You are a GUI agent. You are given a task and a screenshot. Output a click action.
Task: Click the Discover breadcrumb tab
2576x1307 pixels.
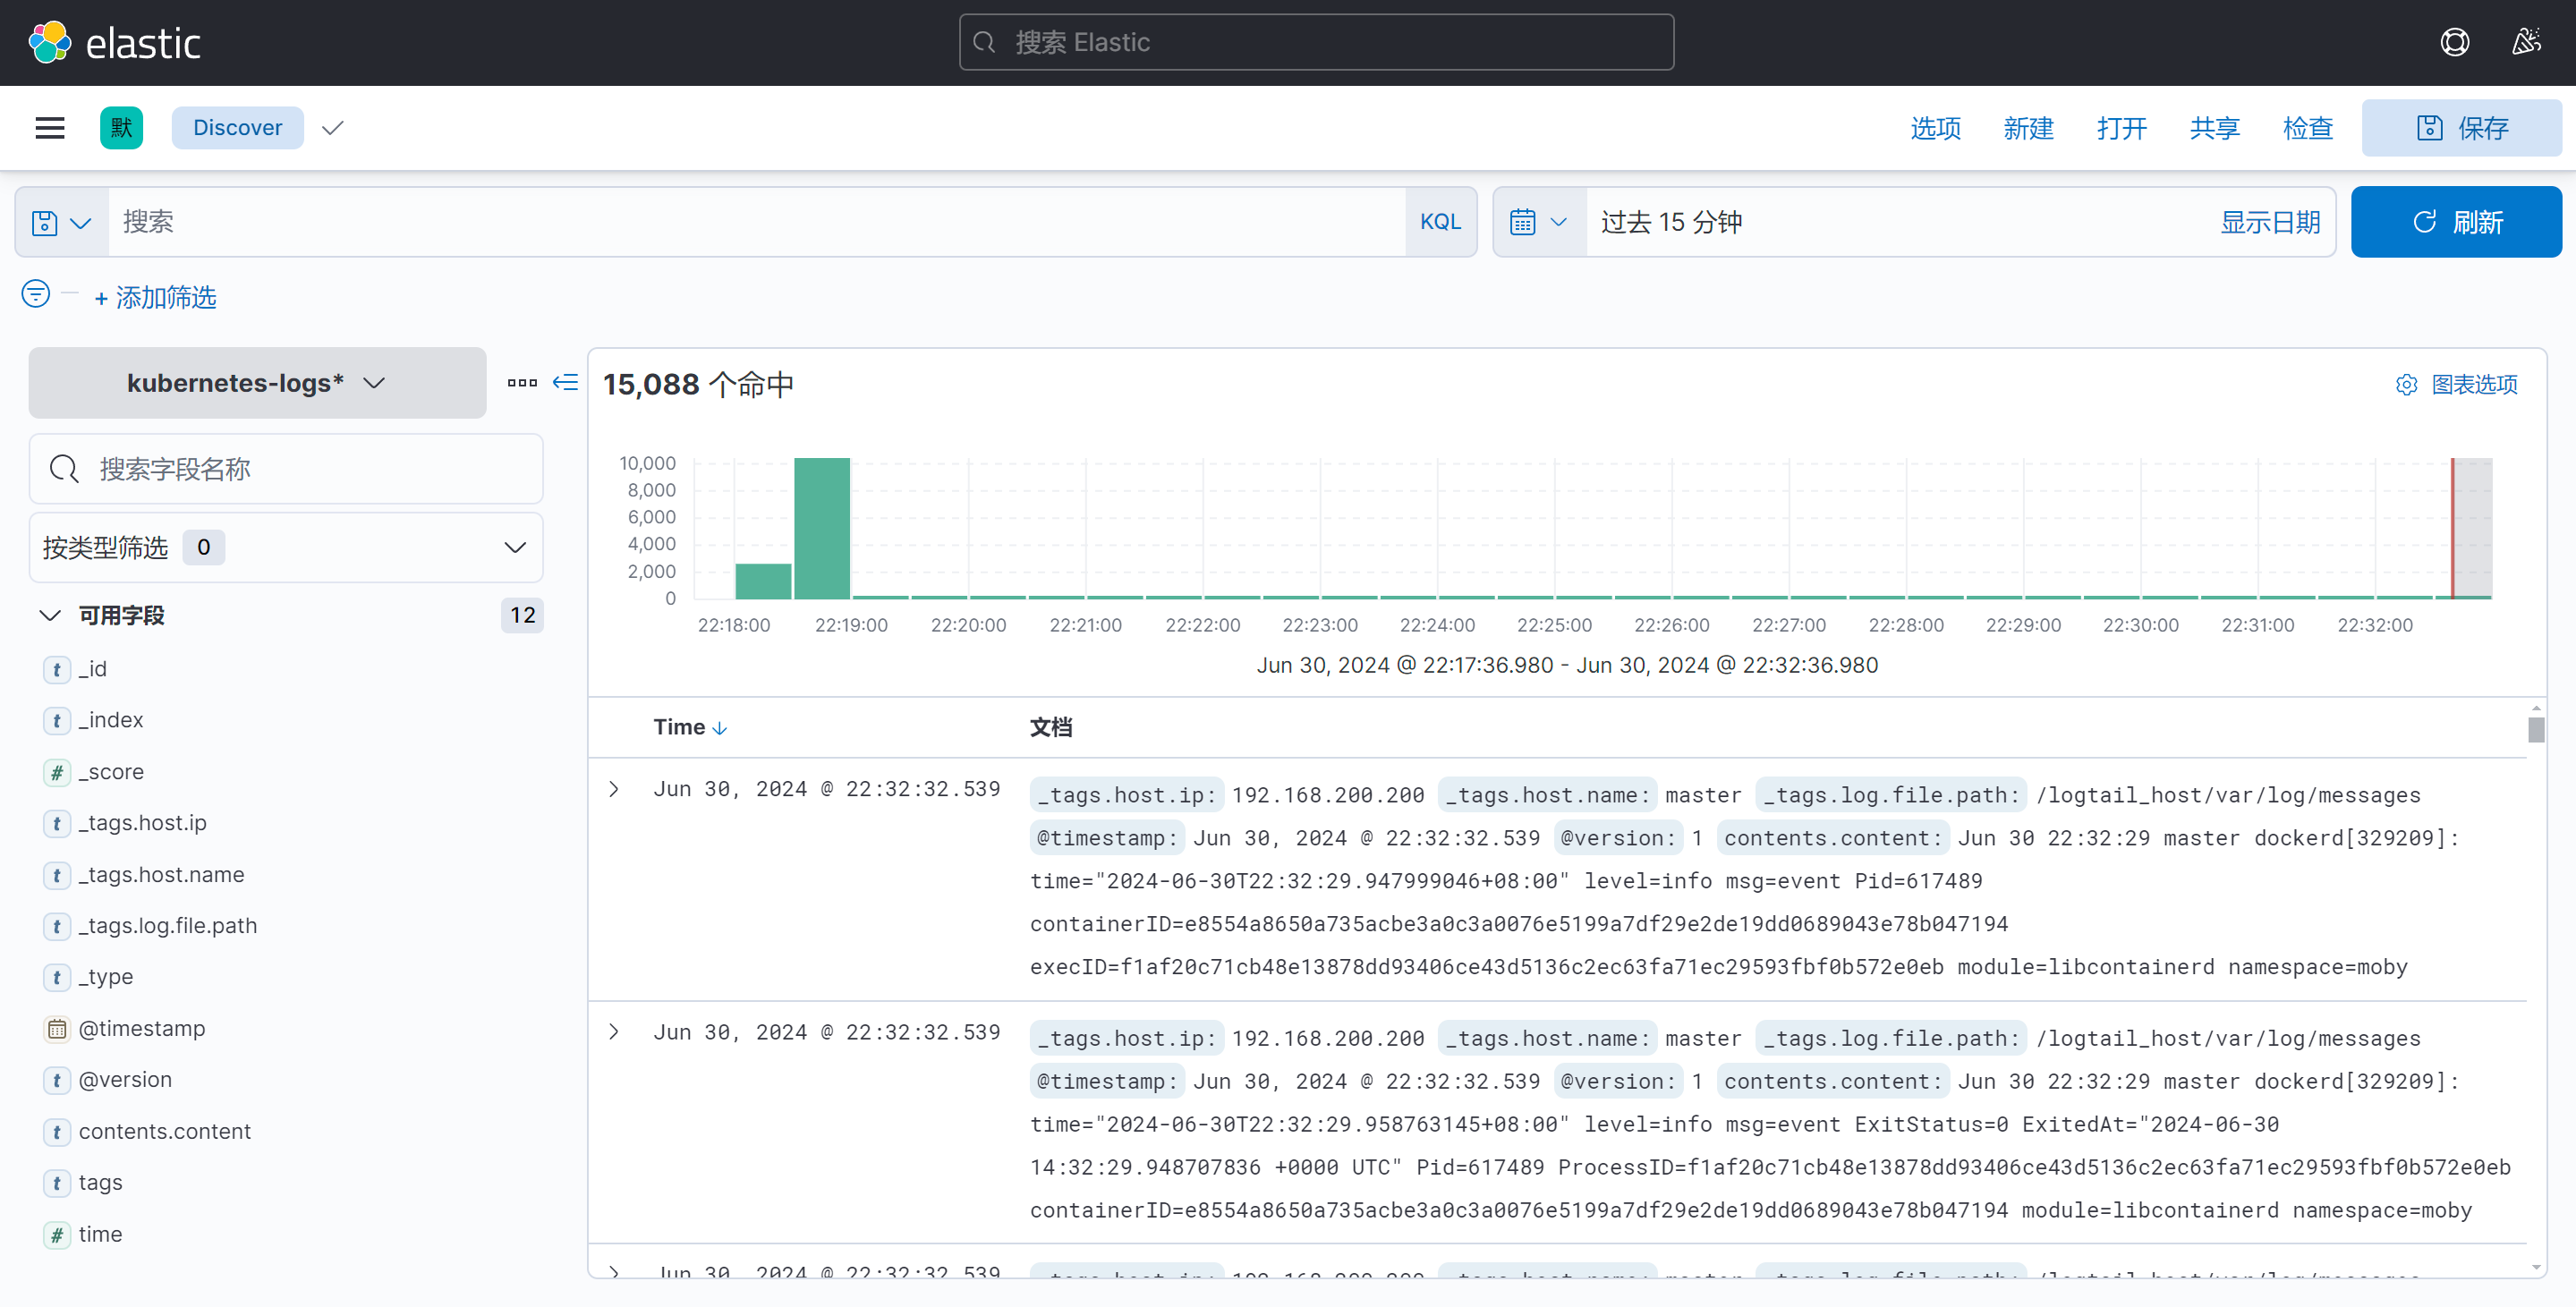(237, 128)
